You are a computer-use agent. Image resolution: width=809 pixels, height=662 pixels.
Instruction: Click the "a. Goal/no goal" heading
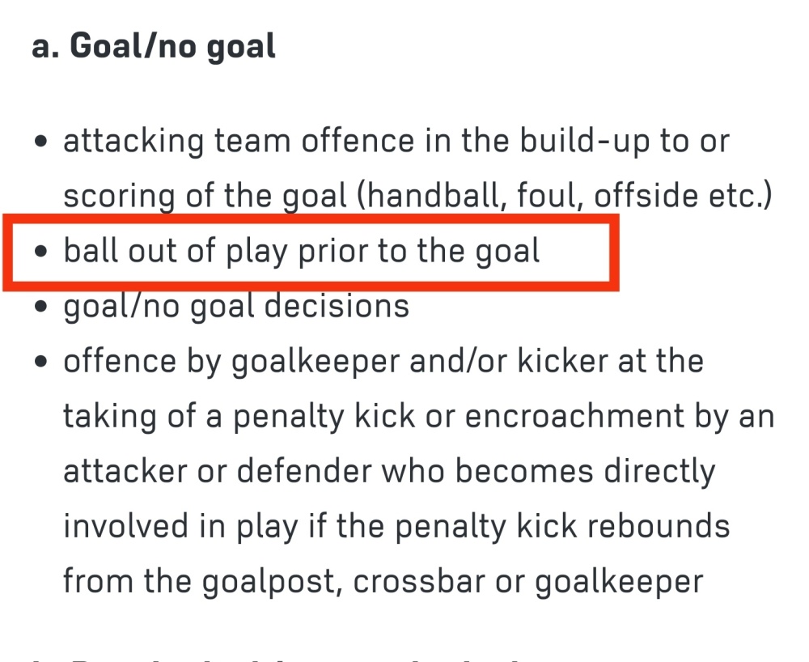pos(154,46)
